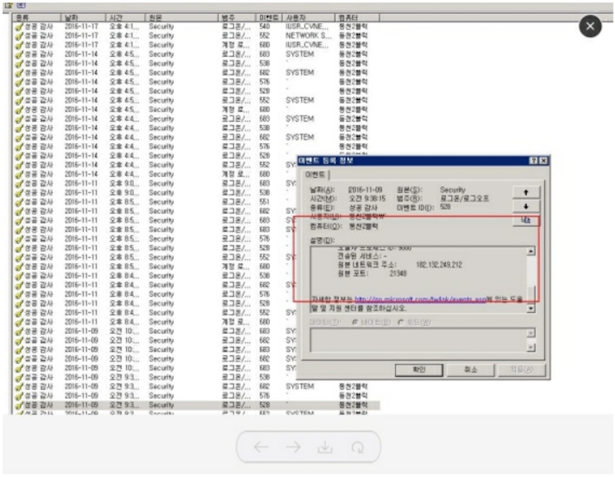Download the image using download icon
The height and width of the screenshot is (477, 615).
(324, 447)
